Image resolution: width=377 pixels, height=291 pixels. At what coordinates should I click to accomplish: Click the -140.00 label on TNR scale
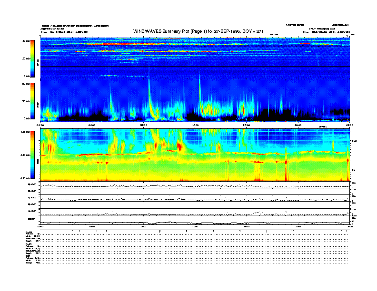click(x=25, y=155)
